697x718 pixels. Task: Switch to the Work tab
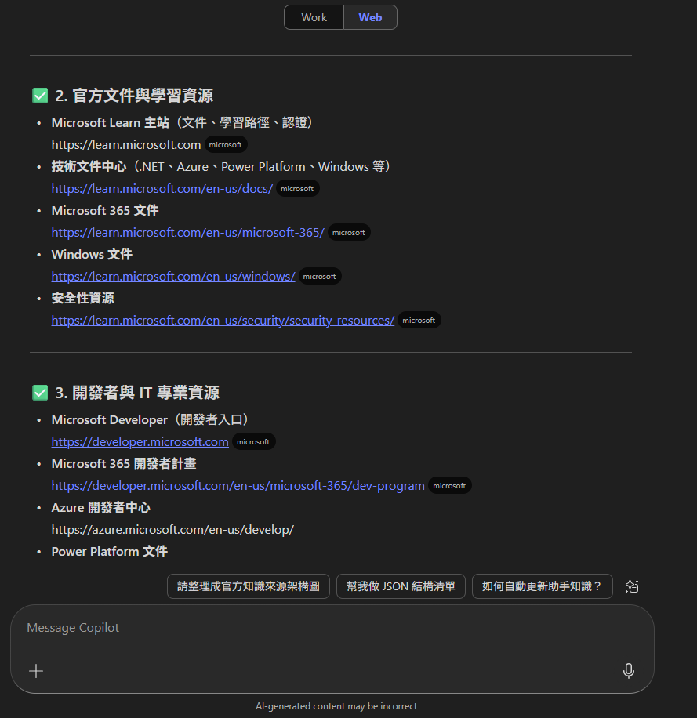click(314, 17)
